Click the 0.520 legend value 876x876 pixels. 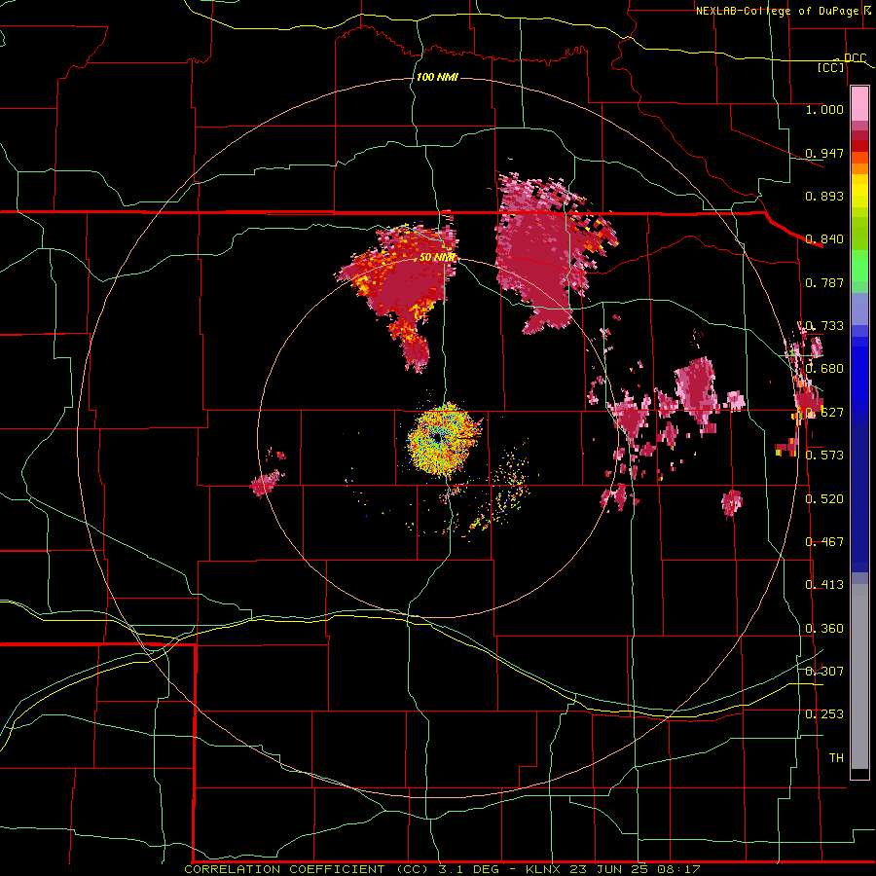(824, 498)
